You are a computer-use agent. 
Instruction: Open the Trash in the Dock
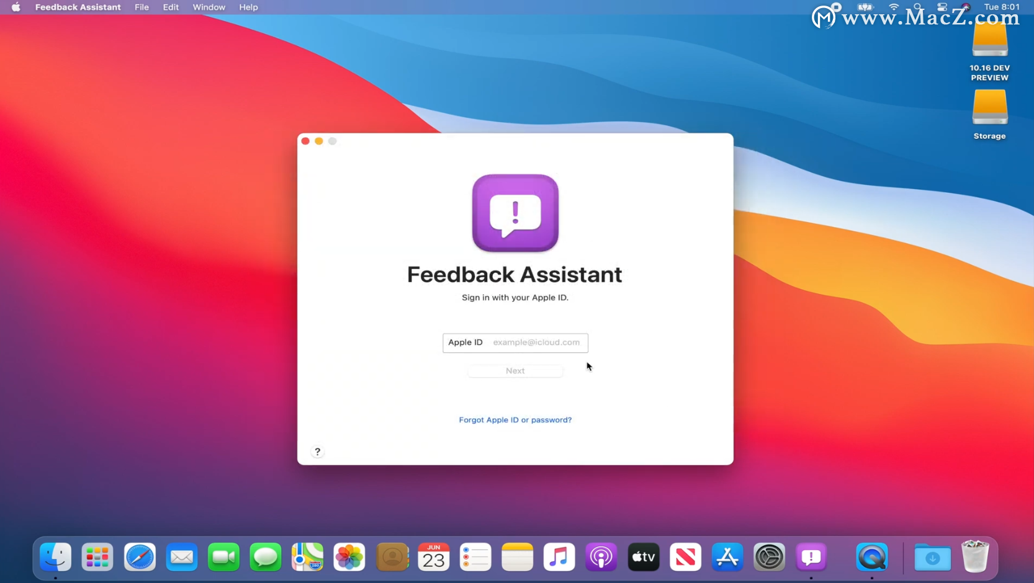975,556
